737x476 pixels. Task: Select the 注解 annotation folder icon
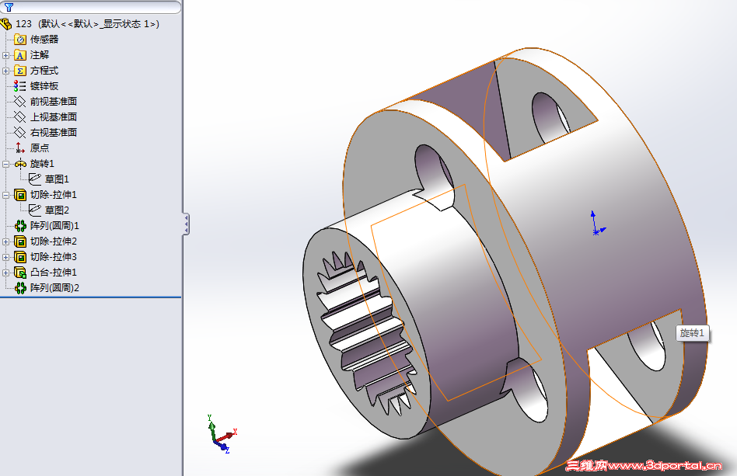pyautogui.click(x=20, y=55)
